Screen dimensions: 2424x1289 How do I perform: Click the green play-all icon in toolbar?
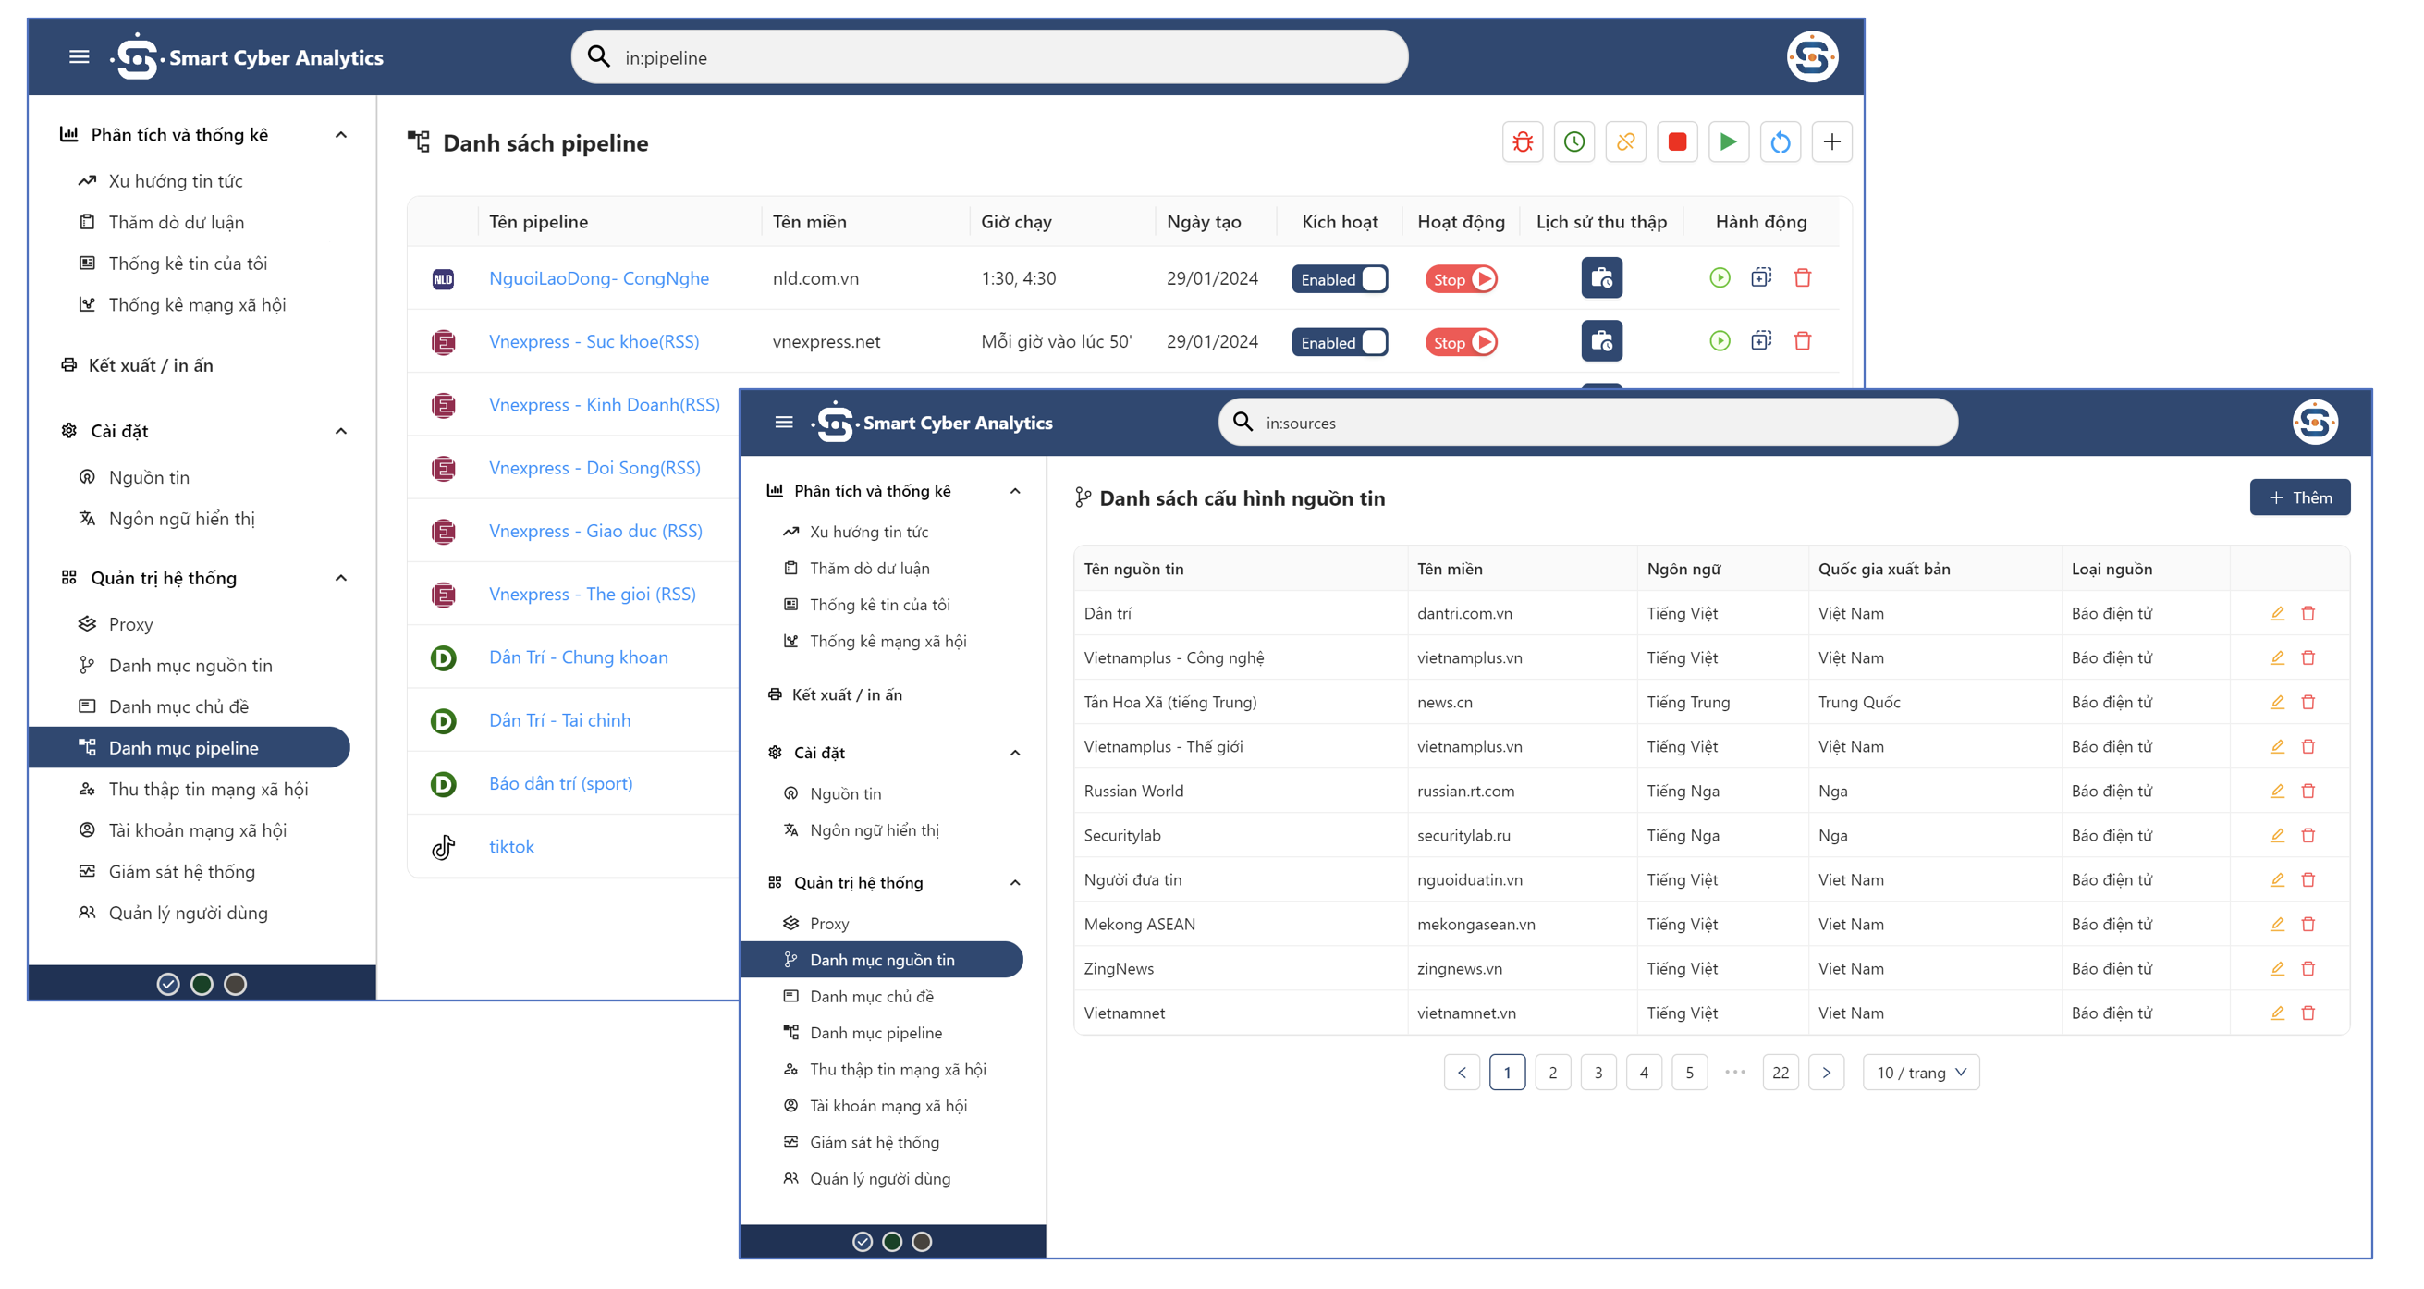1728,142
